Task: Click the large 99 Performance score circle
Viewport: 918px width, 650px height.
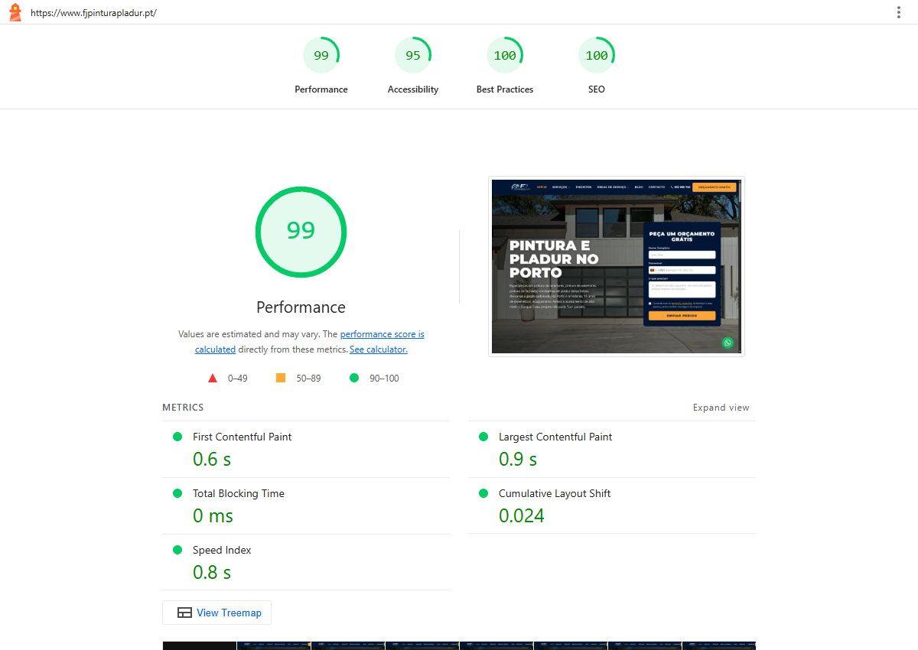Action: click(301, 232)
